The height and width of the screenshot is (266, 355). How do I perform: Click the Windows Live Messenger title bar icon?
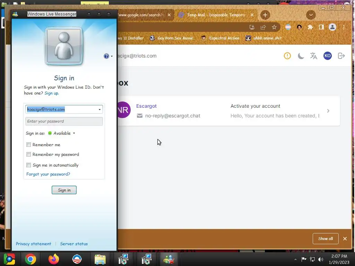(15, 14)
